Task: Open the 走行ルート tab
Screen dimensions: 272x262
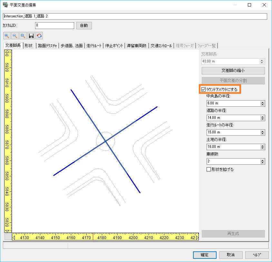Action: [94, 46]
